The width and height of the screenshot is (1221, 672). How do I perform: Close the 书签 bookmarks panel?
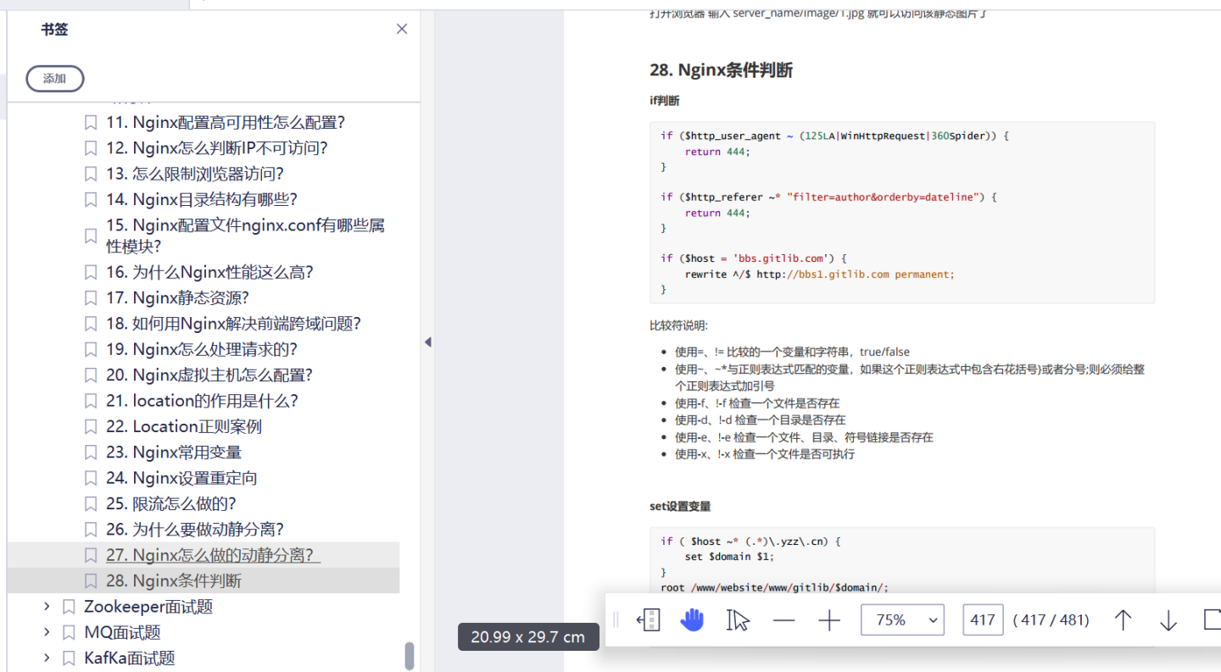(402, 29)
